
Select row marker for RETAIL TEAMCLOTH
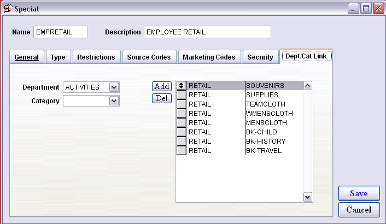[x=182, y=104]
